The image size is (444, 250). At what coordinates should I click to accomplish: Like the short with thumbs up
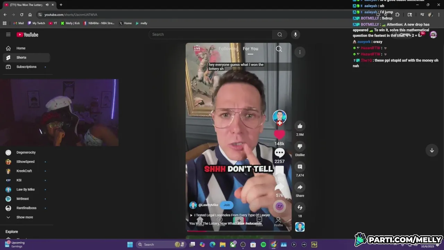[x=300, y=126]
